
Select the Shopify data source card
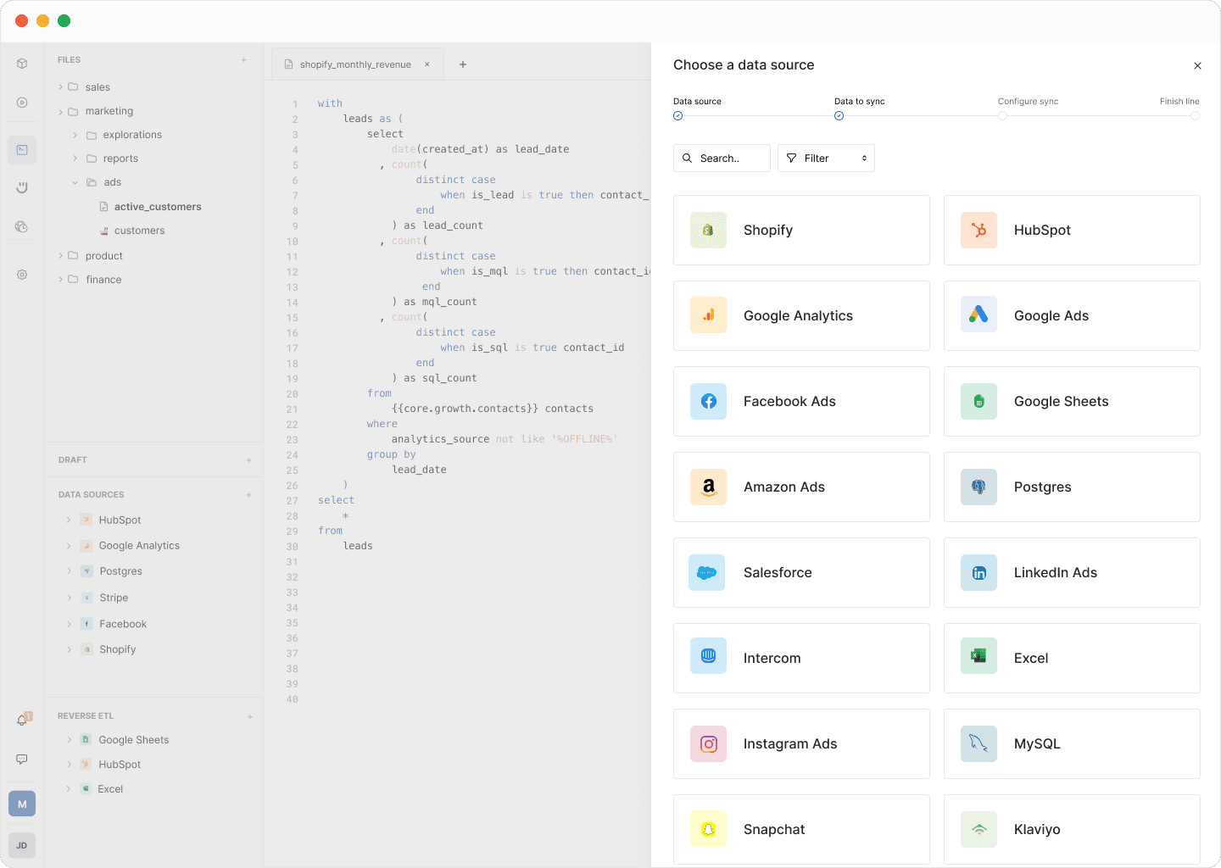coord(800,230)
